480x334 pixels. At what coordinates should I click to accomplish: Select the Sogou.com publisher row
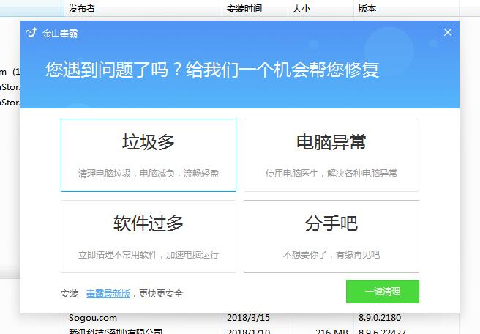[93, 318]
